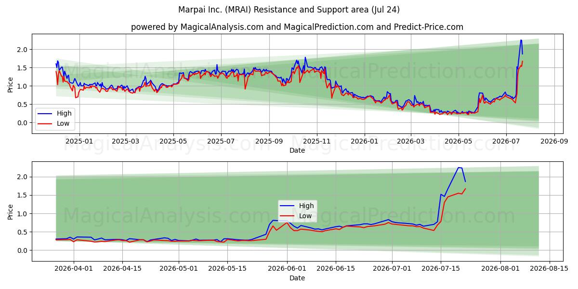Image resolution: width=578 pixels, height=289 pixels.
Task: Click the '2.0' y-axis tick of the top chart
Action: point(23,50)
